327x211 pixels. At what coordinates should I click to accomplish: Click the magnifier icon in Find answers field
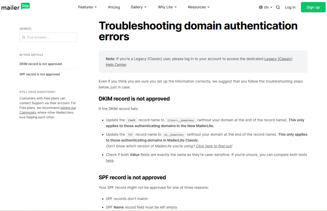pos(24,37)
